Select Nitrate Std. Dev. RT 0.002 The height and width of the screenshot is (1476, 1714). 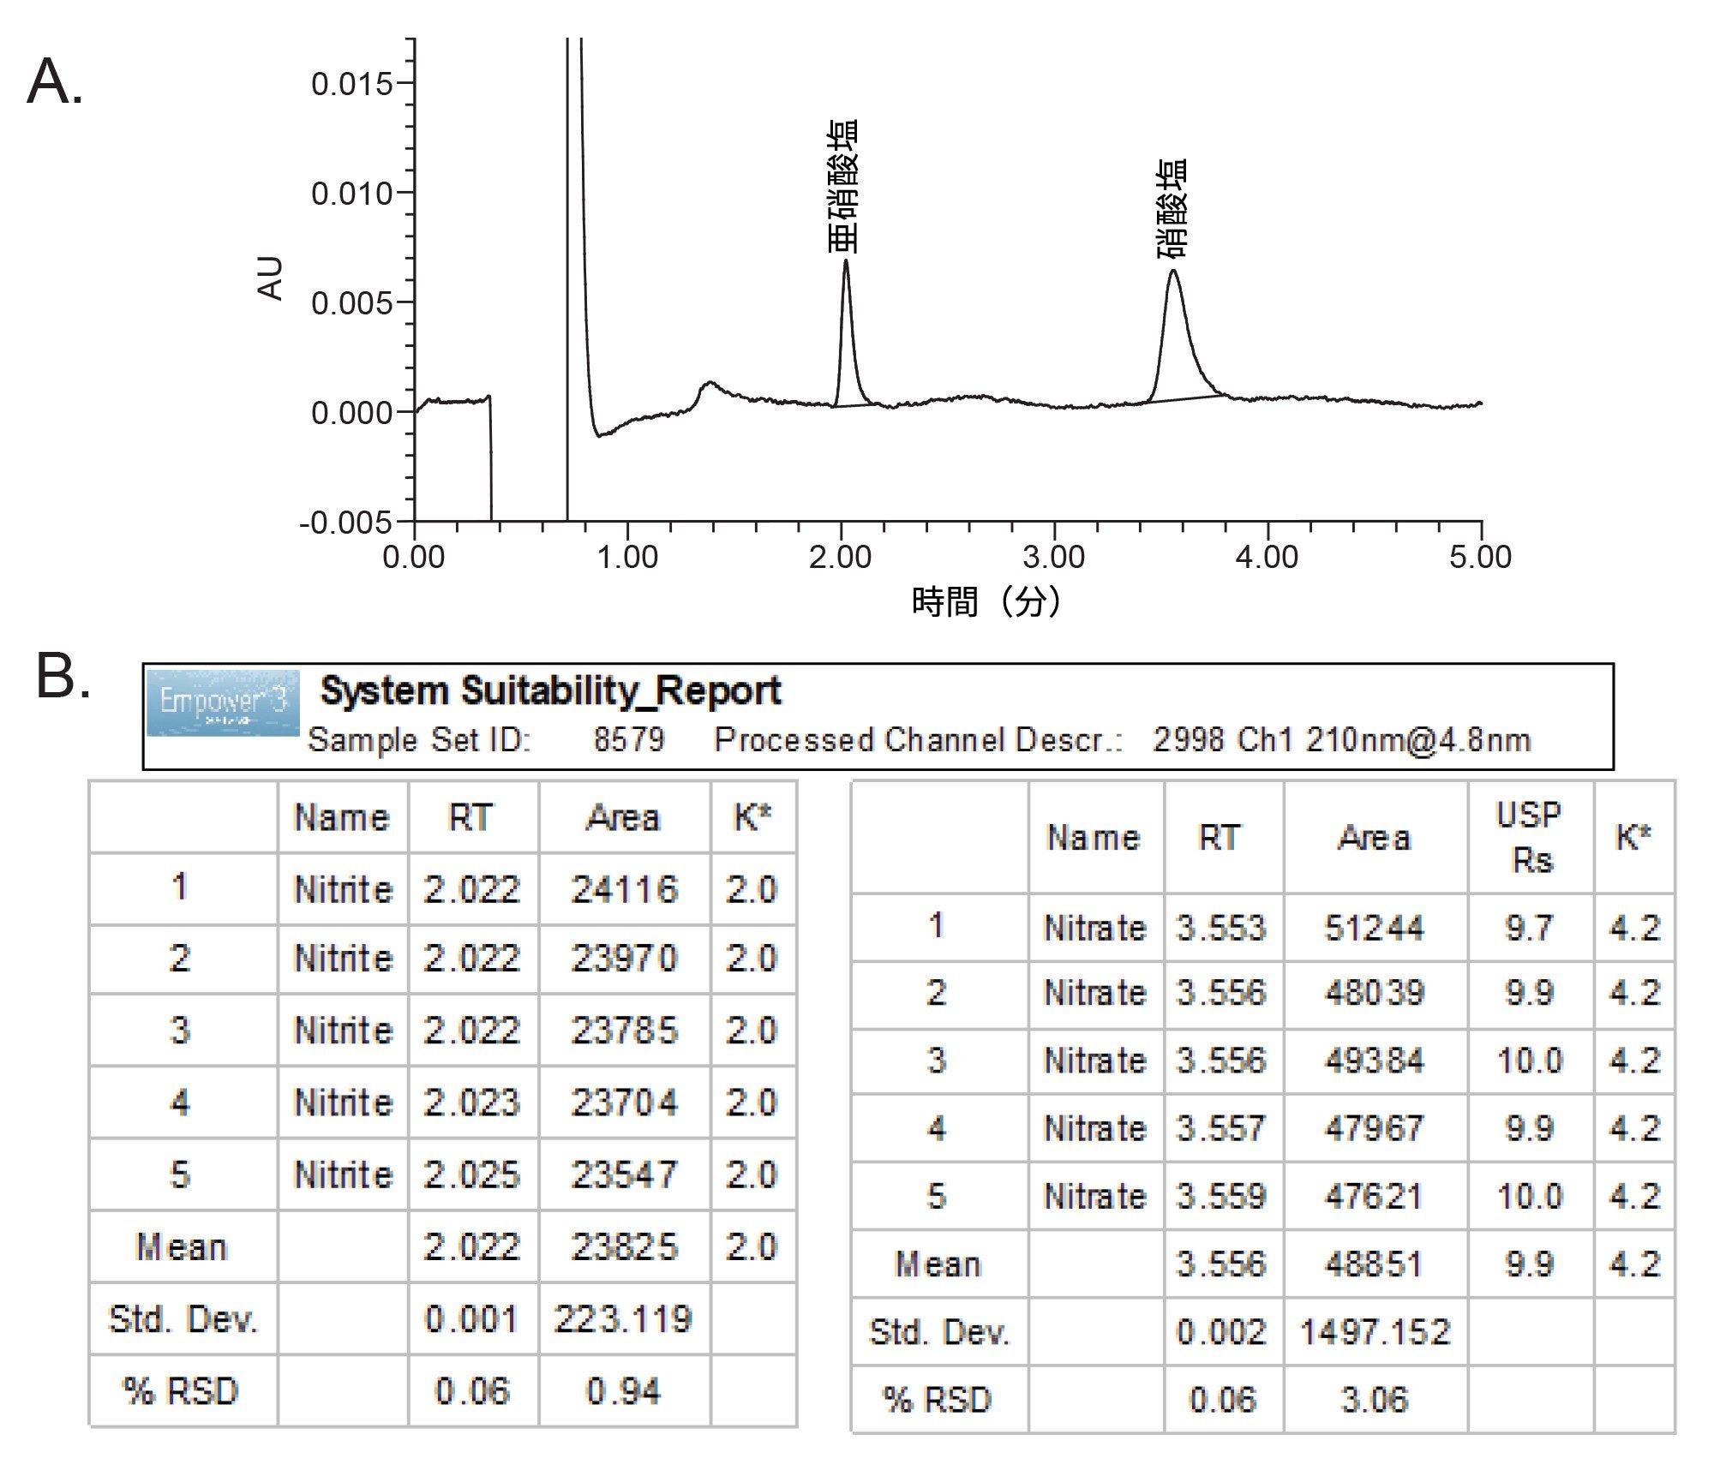pyautogui.click(x=1221, y=1332)
